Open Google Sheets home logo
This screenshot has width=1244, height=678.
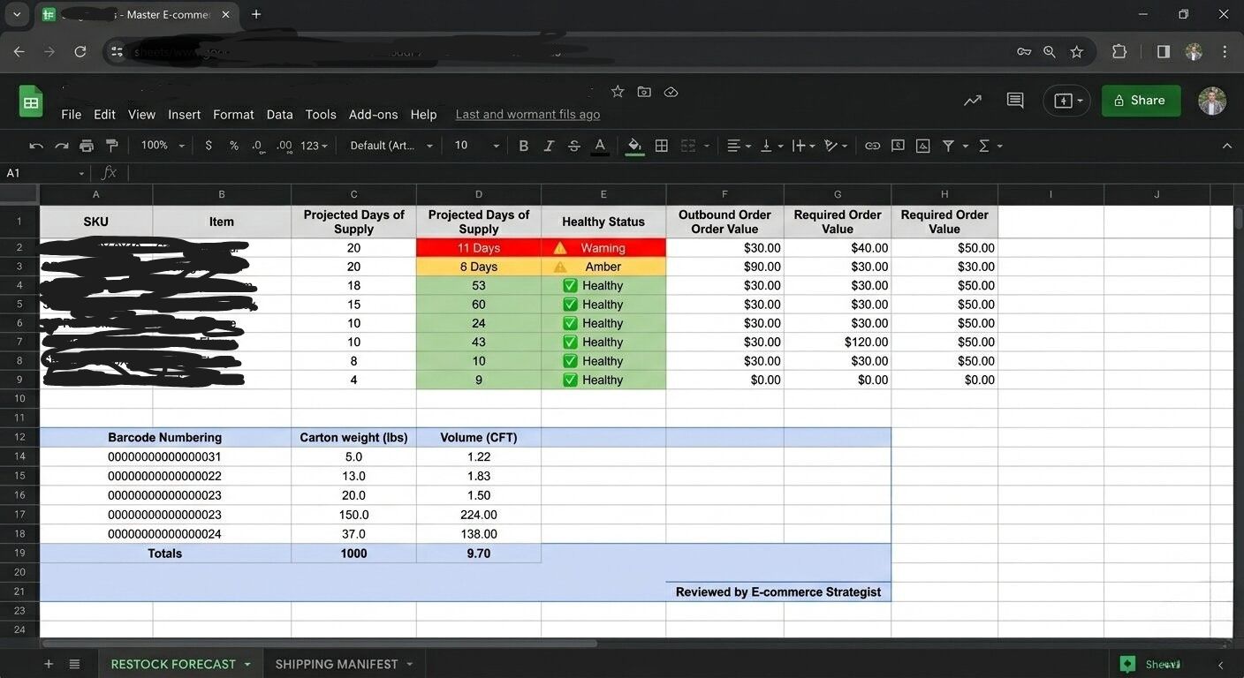[31, 102]
